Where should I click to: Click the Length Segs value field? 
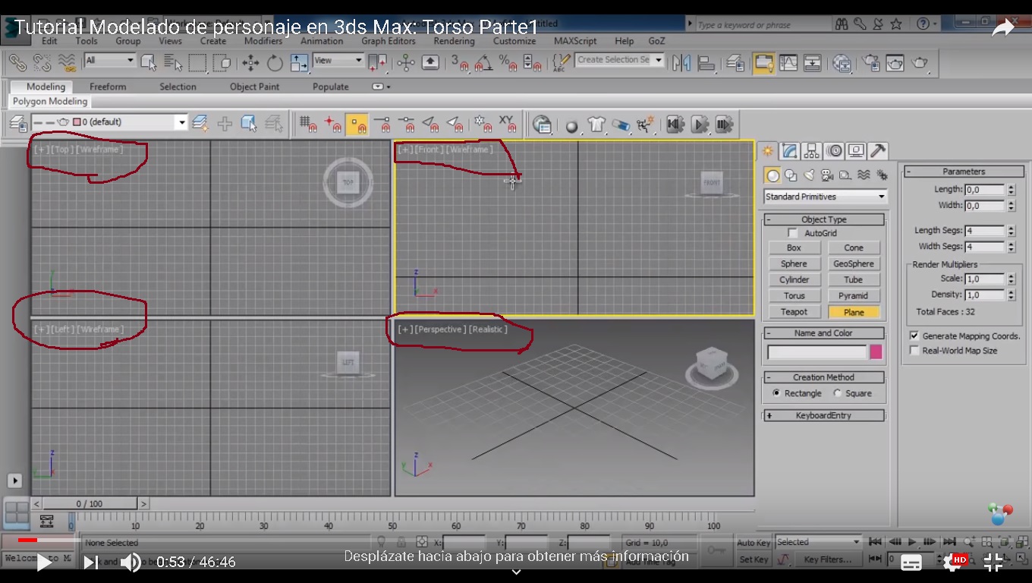(984, 231)
